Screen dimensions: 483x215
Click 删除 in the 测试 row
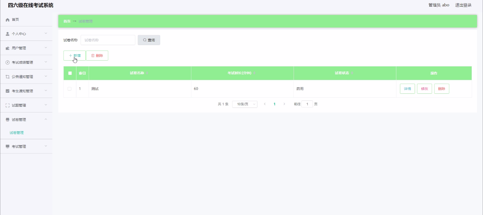[442, 89]
